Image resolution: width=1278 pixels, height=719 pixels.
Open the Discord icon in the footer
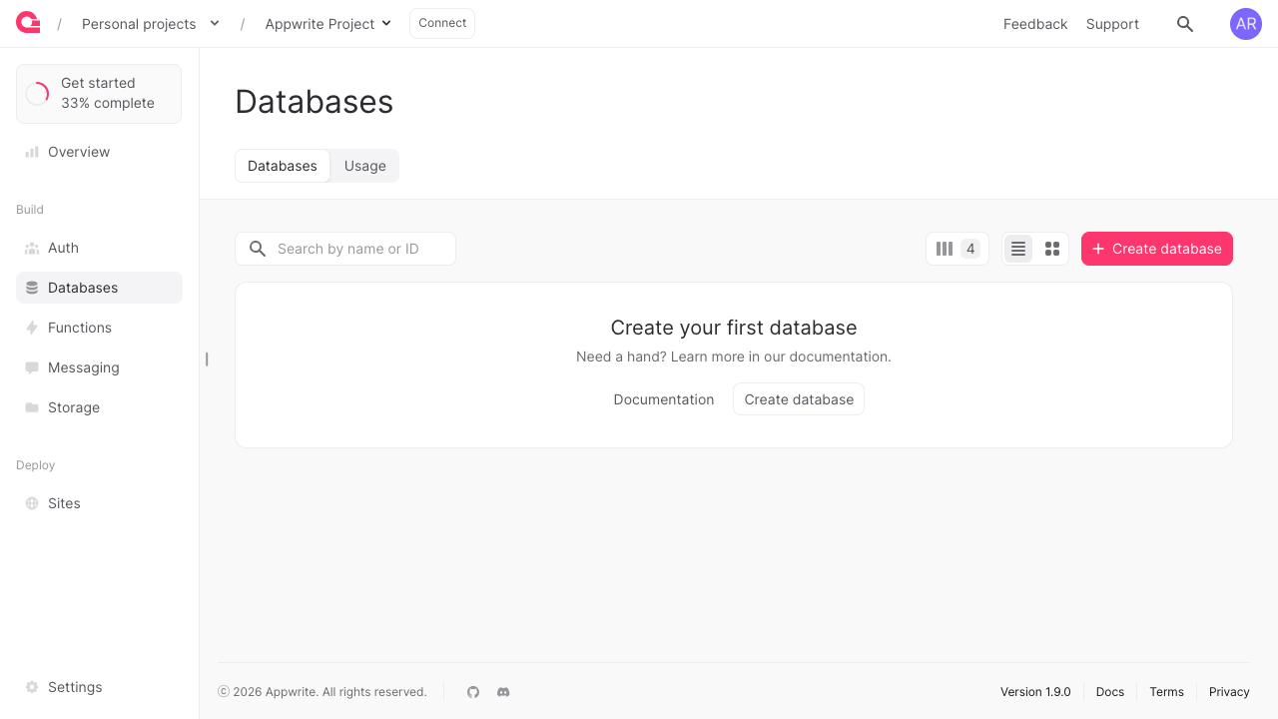click(503, 692)
